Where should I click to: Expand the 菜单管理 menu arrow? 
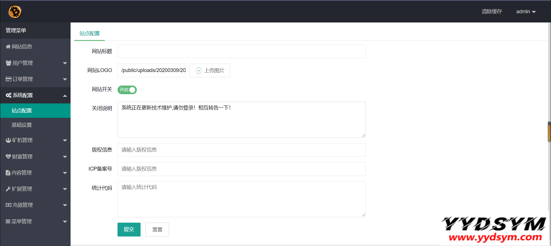pos(65,222)
